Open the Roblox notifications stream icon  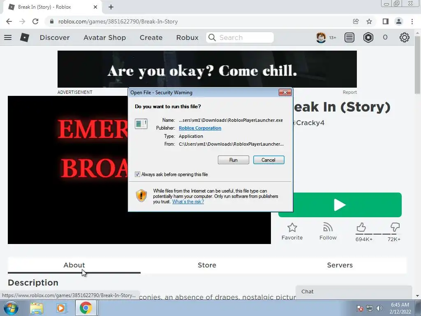coord(349,37)
